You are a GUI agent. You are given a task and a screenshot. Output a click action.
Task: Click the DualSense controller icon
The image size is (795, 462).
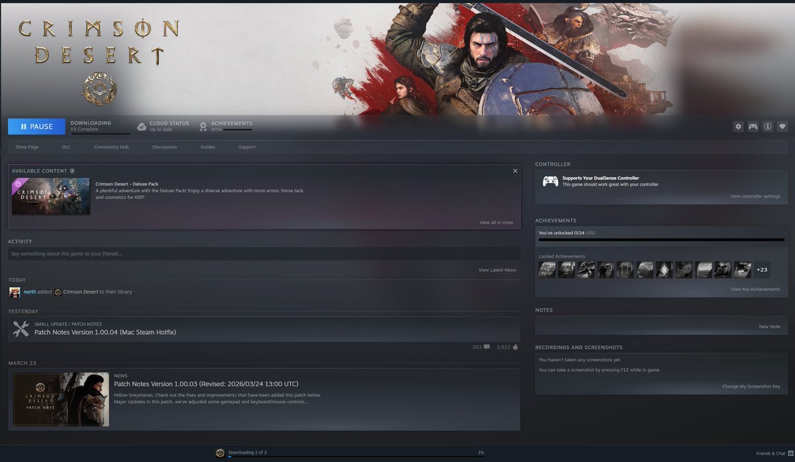(x=550, y=181)
